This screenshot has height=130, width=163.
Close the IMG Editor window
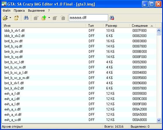(158, 4)
